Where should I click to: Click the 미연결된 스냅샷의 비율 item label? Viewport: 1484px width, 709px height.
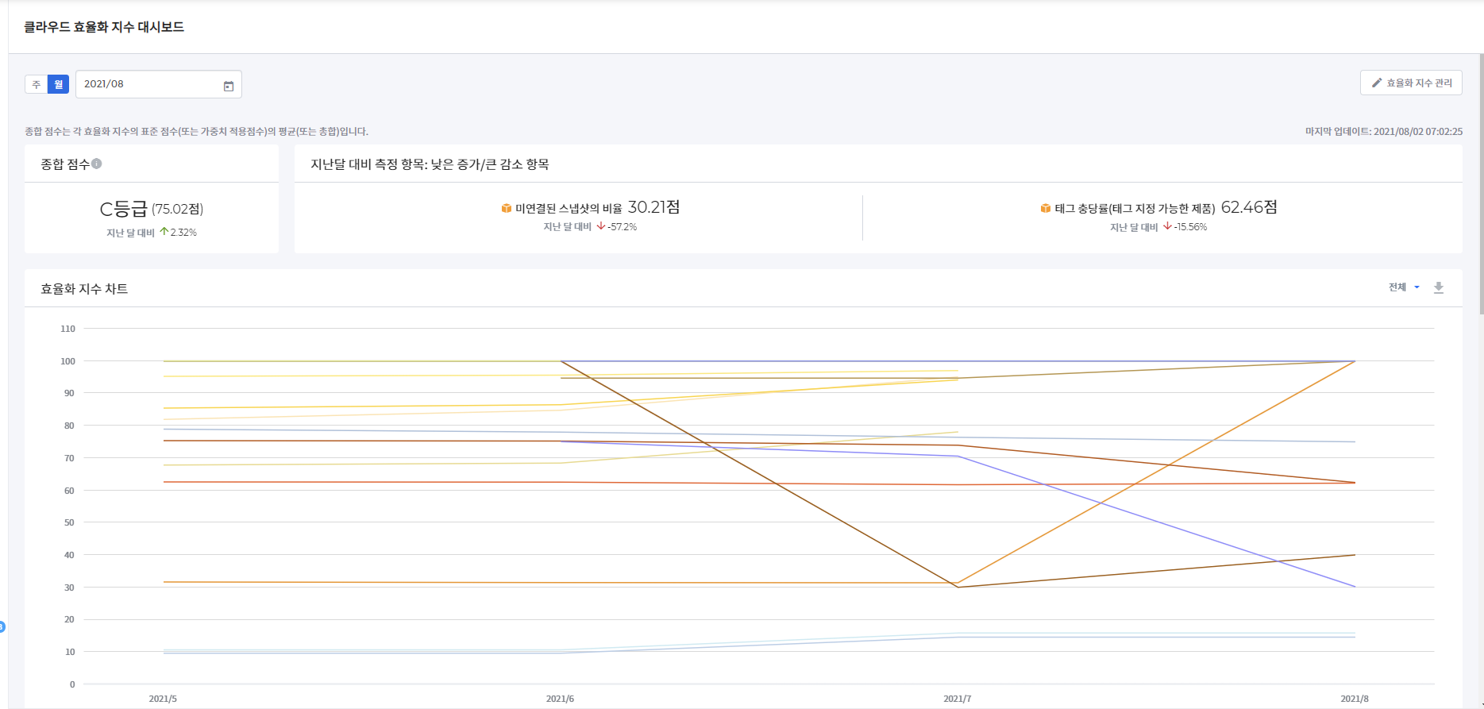(569, 208)
